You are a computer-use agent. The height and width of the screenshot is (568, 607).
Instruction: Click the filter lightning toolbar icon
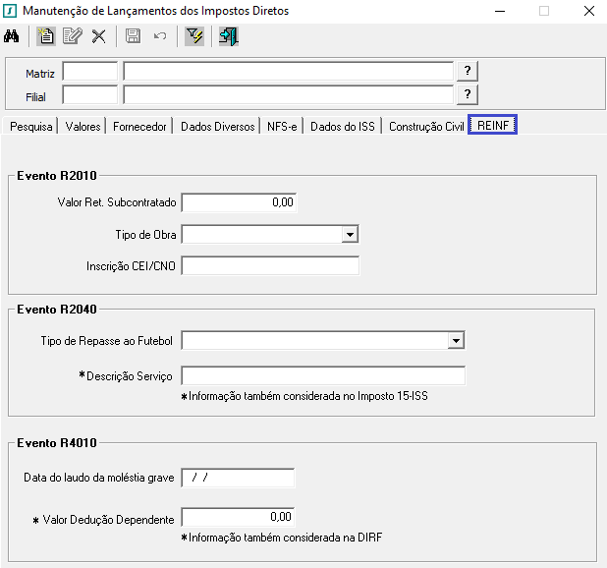click(x=194, y=37)
